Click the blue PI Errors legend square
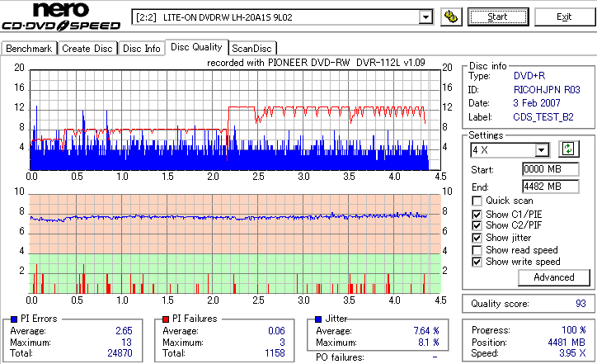Image resolution: width=597 pixels, height=364 pixels. click(x=14, y=319)
